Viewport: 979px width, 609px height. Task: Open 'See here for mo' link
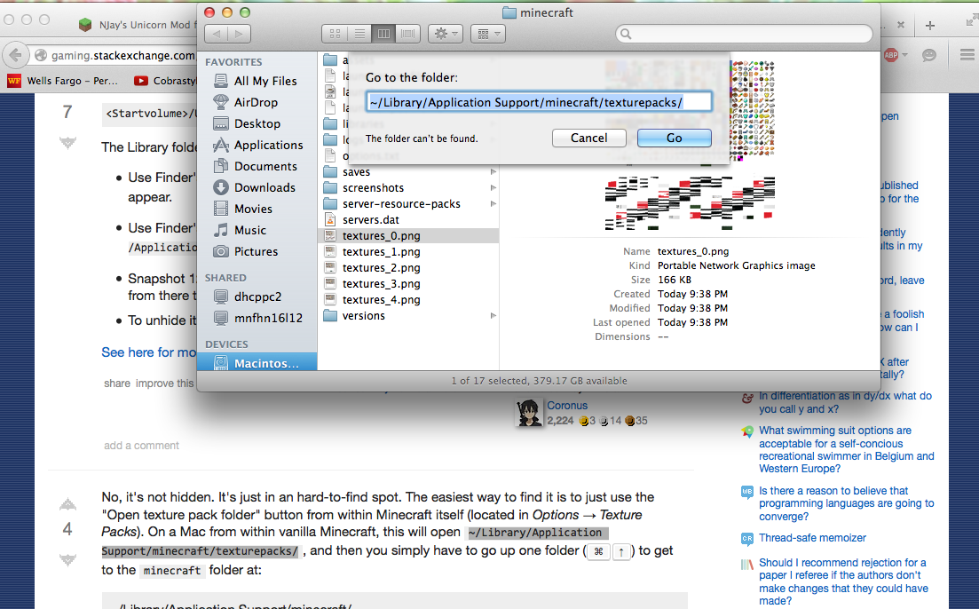[148, 352]
